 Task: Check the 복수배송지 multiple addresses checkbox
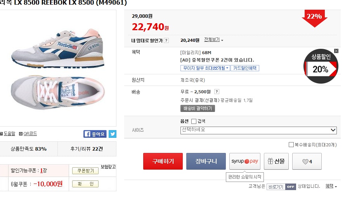pyautogui.click(x=291, y=145)
